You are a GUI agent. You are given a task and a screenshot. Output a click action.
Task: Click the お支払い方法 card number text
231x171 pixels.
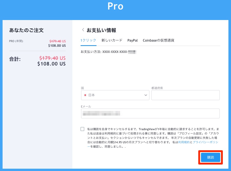pyautogui.click(x=108, y=52)
